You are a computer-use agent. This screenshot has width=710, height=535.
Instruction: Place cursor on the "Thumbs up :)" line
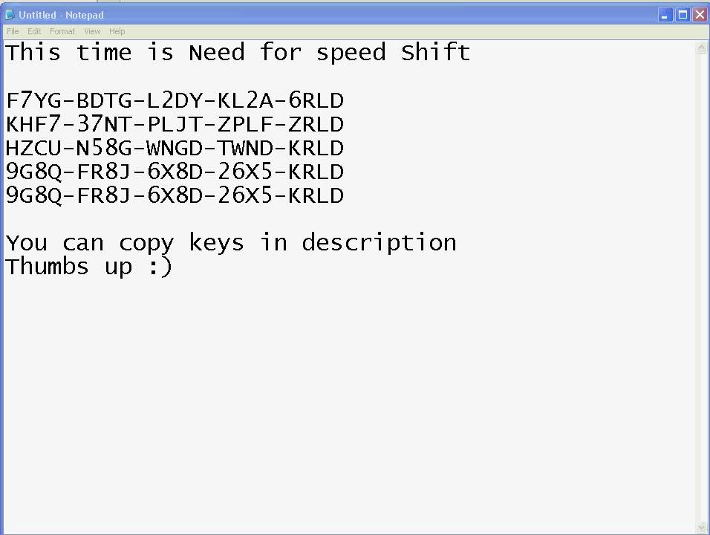coord(89,267)
